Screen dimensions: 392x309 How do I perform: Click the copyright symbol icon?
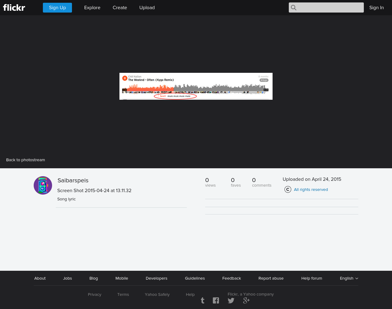click(x=288, y=189)
